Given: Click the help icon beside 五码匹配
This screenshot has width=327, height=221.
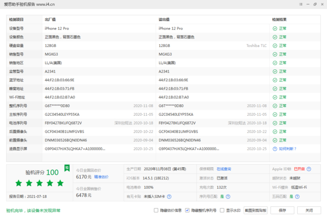Looking at the screenshot, I should 297,196.
